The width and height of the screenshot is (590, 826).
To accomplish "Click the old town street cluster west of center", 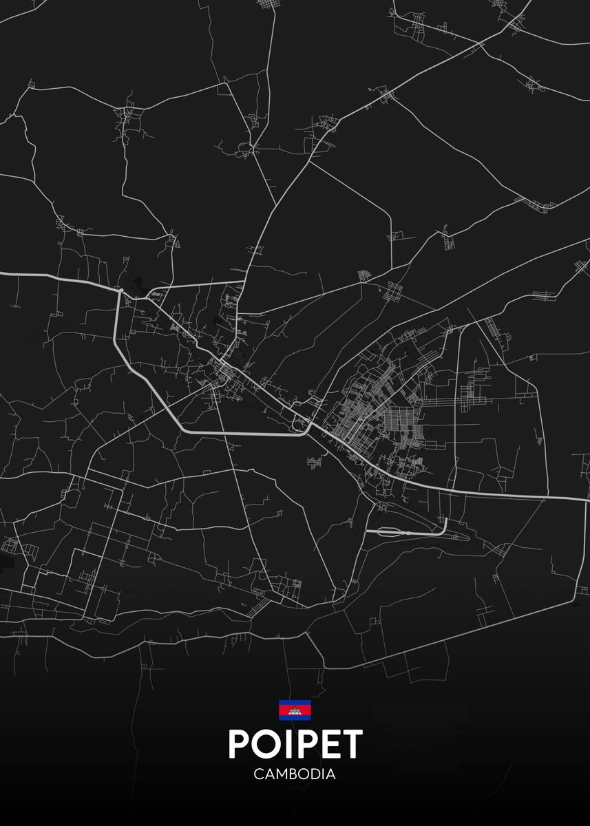I will pyautogui.click(x=224, y=372).
